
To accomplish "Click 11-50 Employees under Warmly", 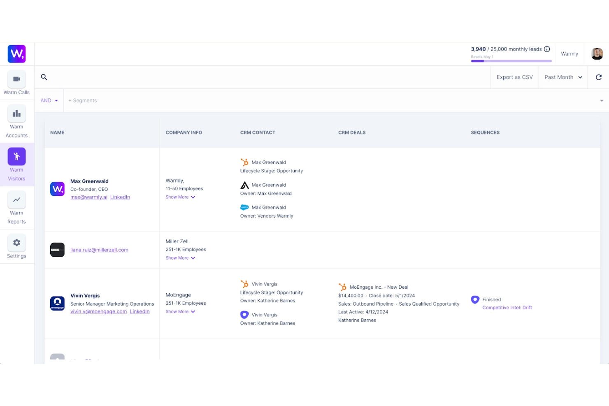I will (x=184, y=188).
